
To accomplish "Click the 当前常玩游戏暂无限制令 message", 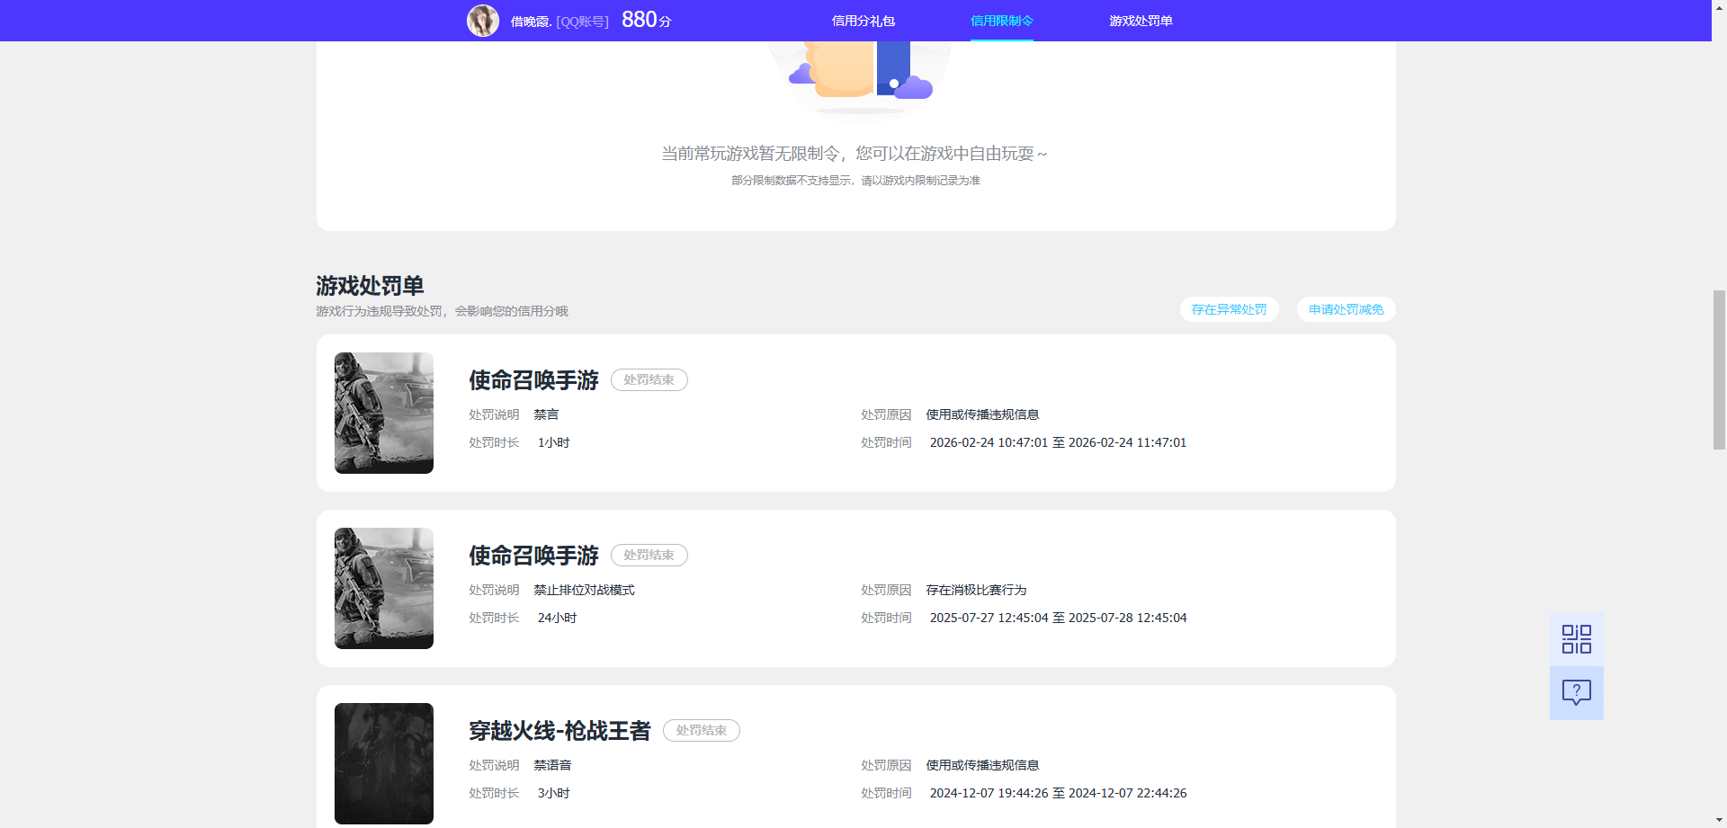I will (x=855, y=154).
